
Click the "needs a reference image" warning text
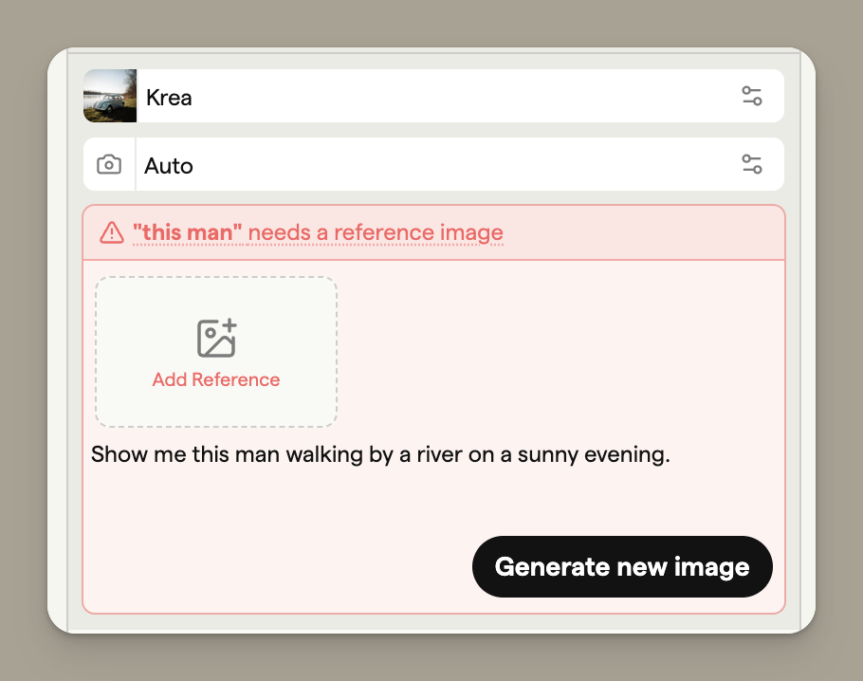click(376, 232)
